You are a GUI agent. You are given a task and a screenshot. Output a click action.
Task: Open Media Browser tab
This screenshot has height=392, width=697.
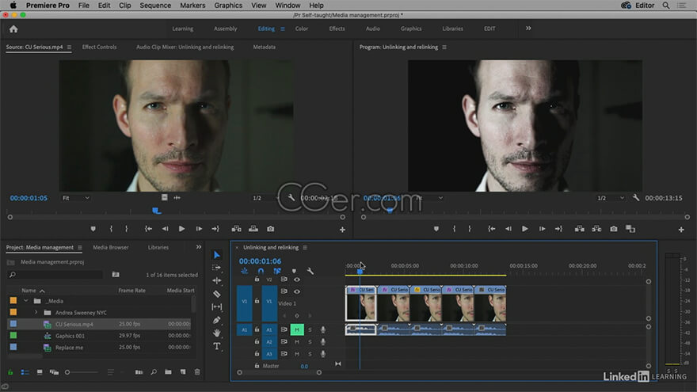[x=111, y=247]
